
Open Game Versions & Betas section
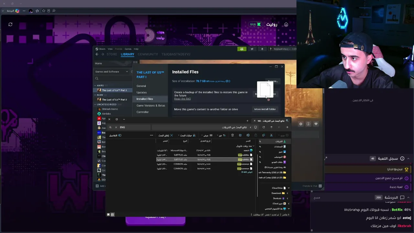pos(151,105)
